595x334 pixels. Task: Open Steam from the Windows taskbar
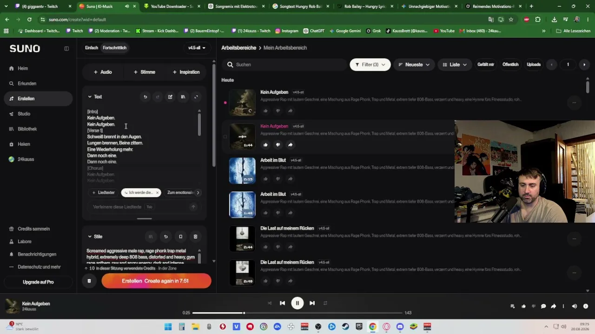tap(345, 327)
